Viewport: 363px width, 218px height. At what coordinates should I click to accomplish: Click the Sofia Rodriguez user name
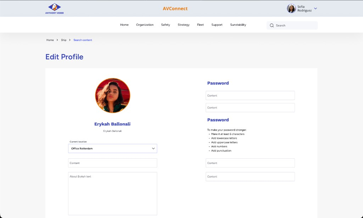305,8
